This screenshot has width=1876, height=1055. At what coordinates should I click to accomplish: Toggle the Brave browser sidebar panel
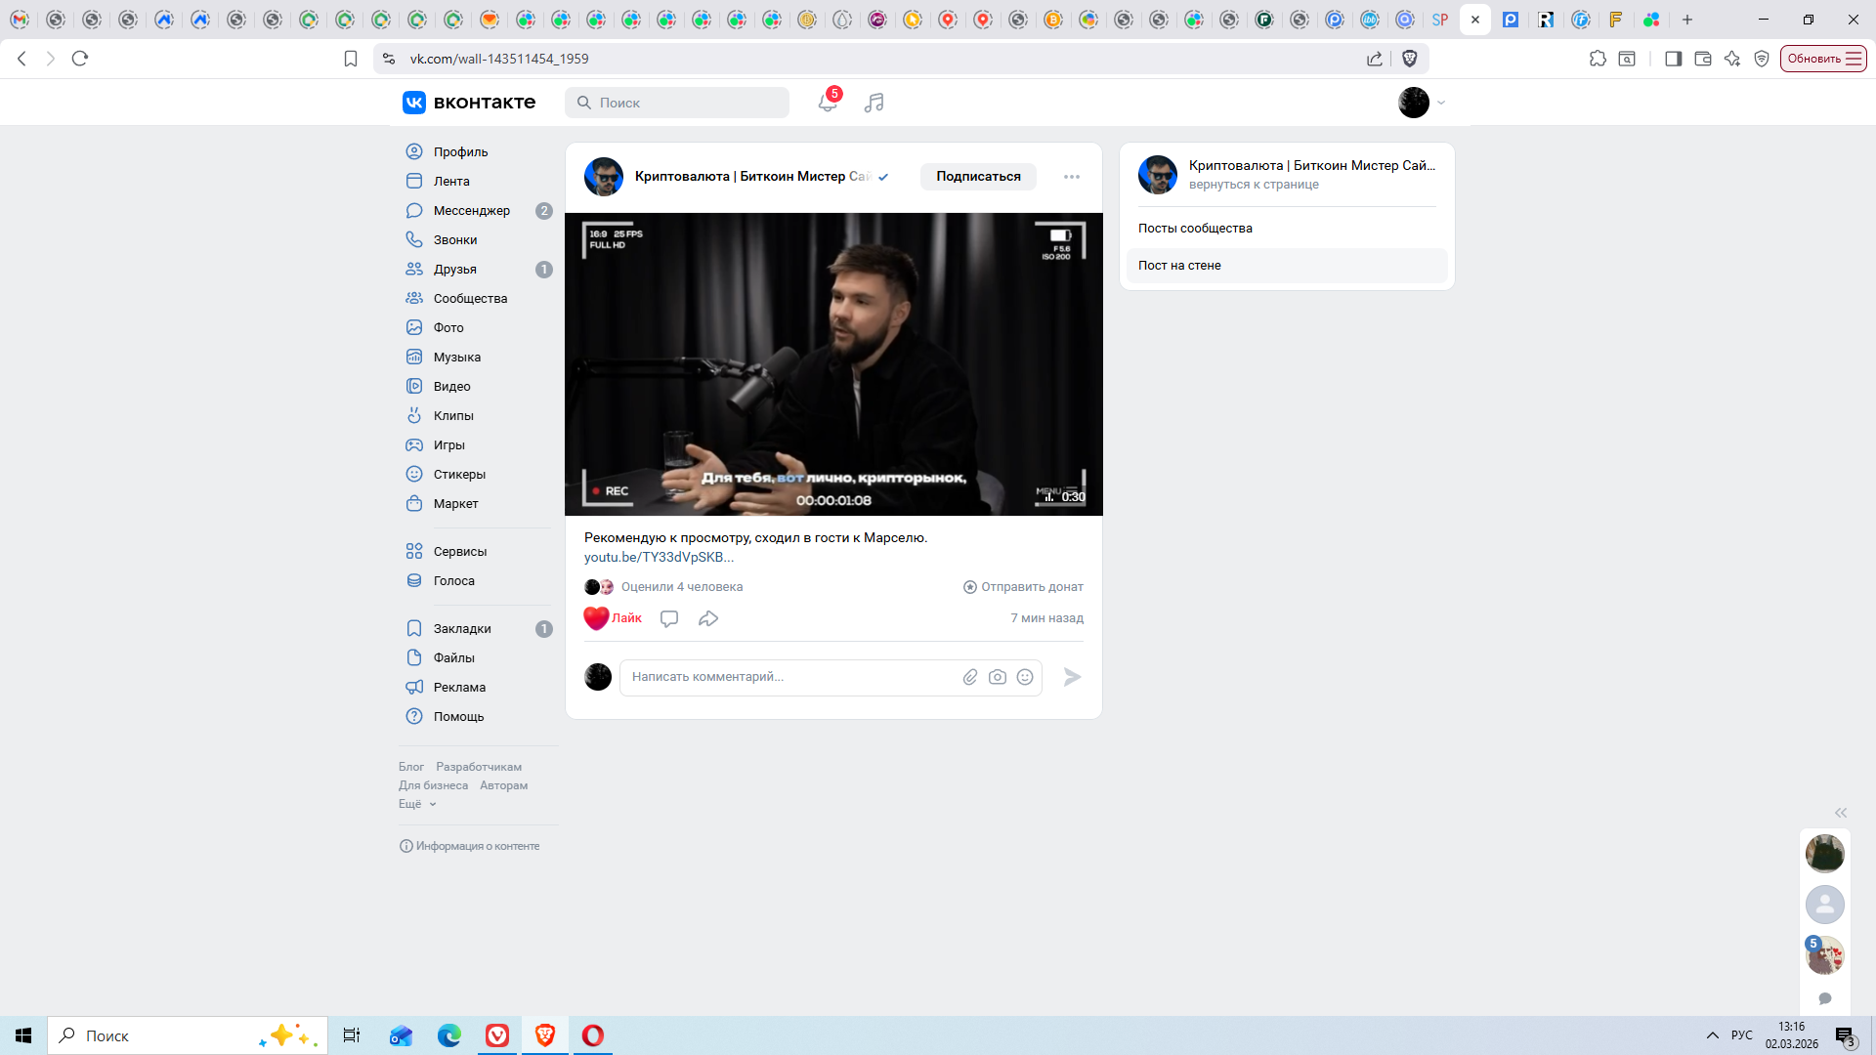coord(1673,59)
